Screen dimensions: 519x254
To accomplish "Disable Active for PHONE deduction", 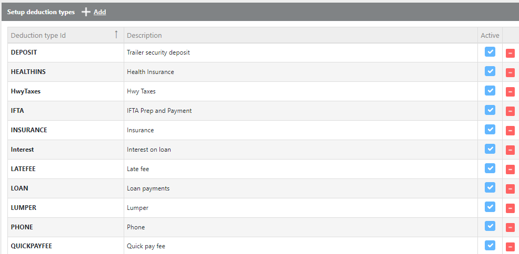I will pos(490,226).
